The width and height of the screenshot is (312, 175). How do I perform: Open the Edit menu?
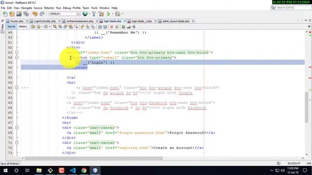[9, 8]
